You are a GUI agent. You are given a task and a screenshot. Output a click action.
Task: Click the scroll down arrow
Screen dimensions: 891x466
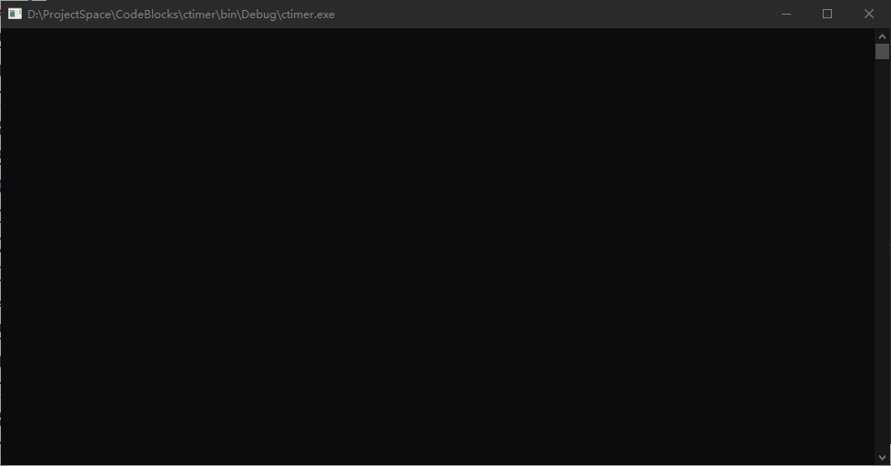pos(882,457)
